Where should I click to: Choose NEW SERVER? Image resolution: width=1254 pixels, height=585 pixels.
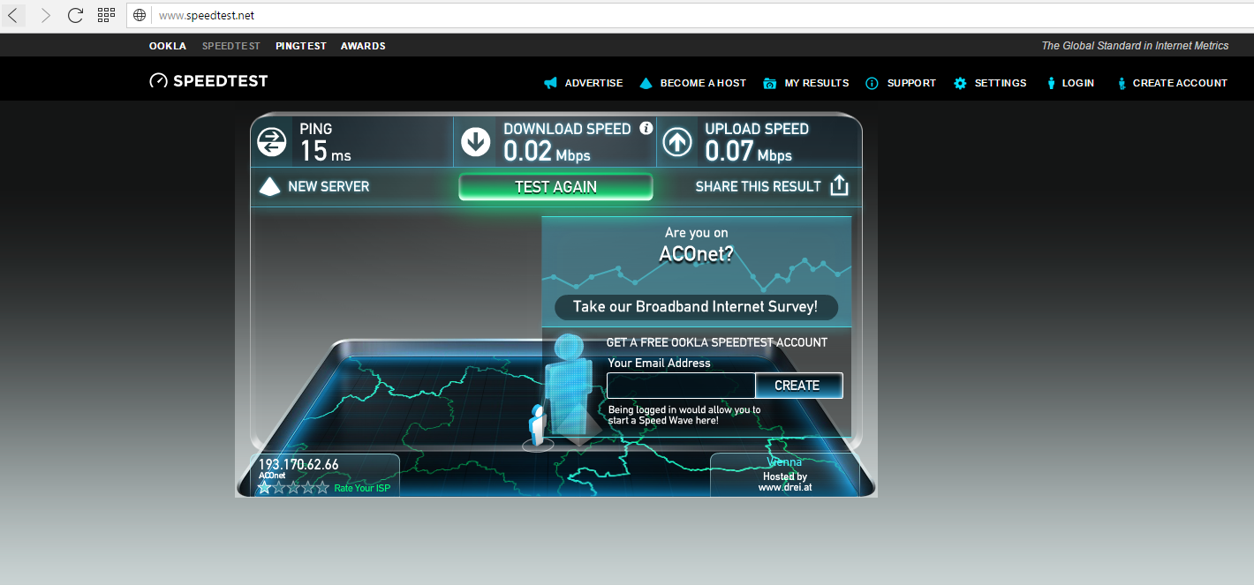(329, 186)
